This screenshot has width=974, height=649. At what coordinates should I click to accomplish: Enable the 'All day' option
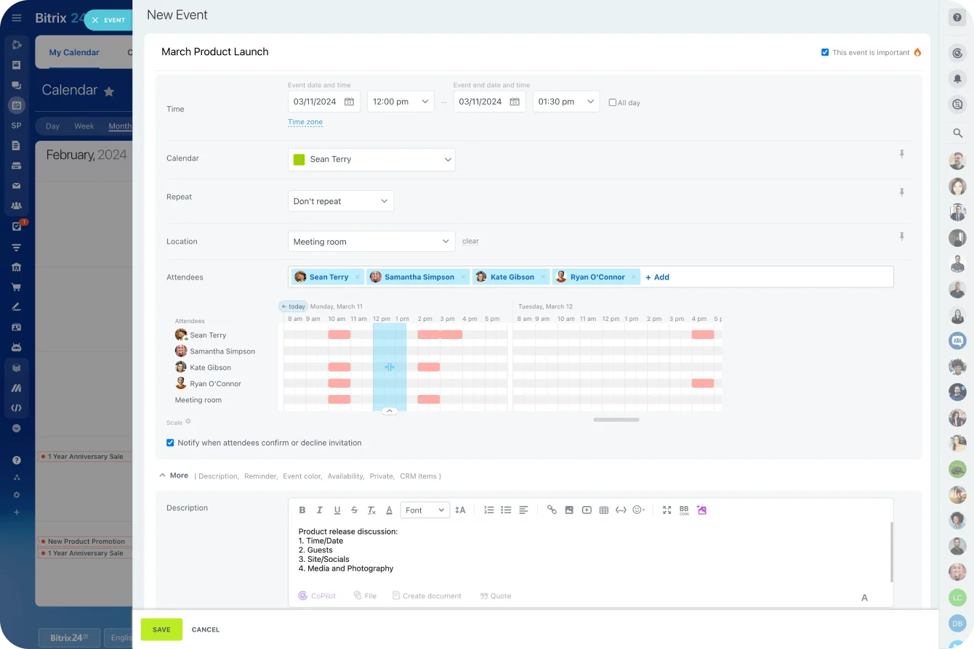pyautogui.click(x=611, y=102)
